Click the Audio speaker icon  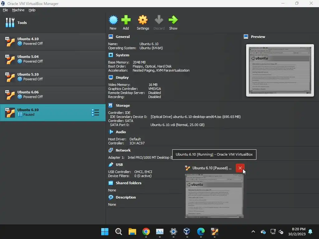111,132
